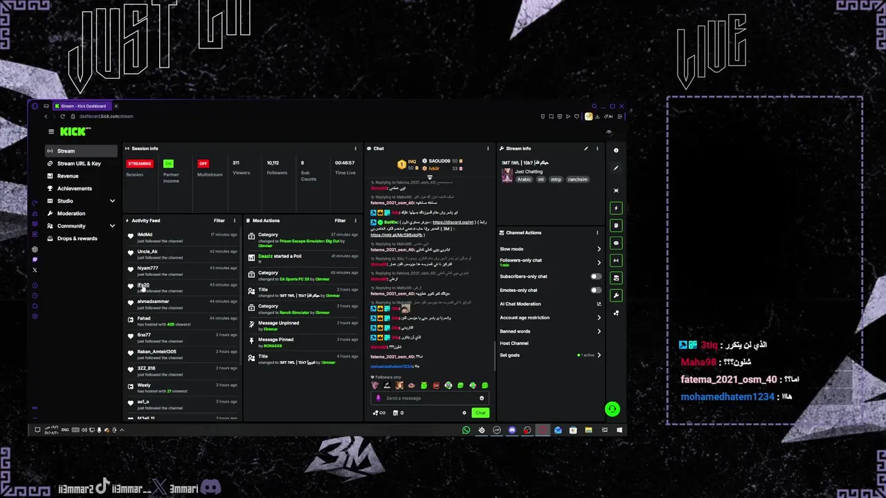Viewport: 886px width, 498px height.
Task: Filter the Mod Actions list
Action: point(340,221)
